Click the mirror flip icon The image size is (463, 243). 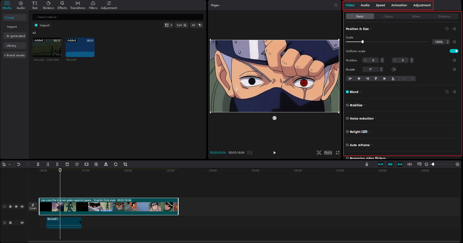[x=106, y=164]
